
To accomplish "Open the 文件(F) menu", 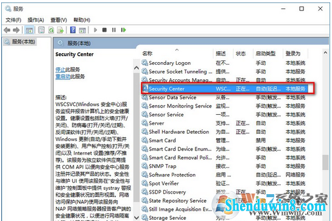I will [x=13, y=20].
